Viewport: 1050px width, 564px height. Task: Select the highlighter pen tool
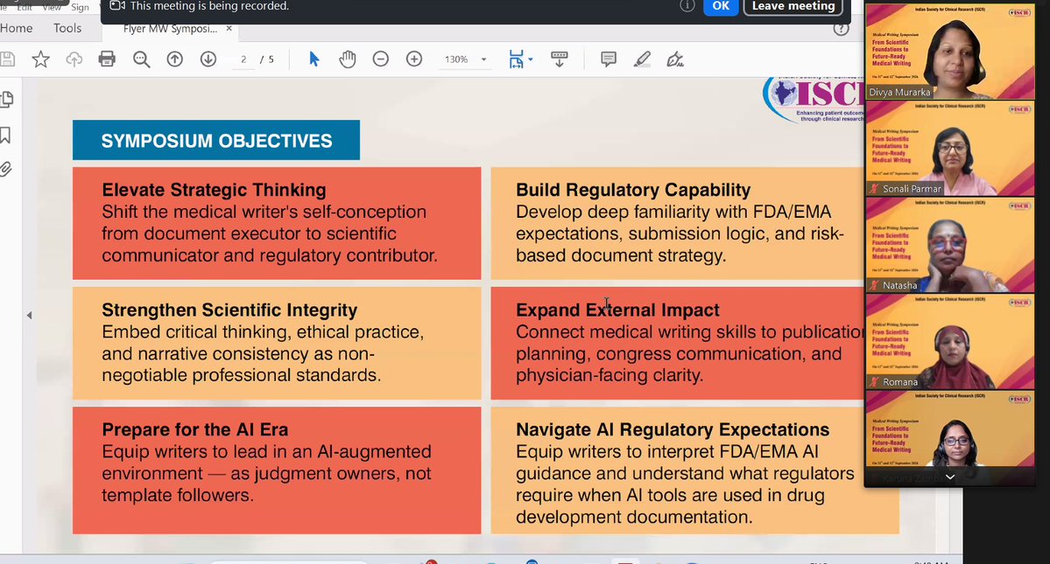pos(642,59)
